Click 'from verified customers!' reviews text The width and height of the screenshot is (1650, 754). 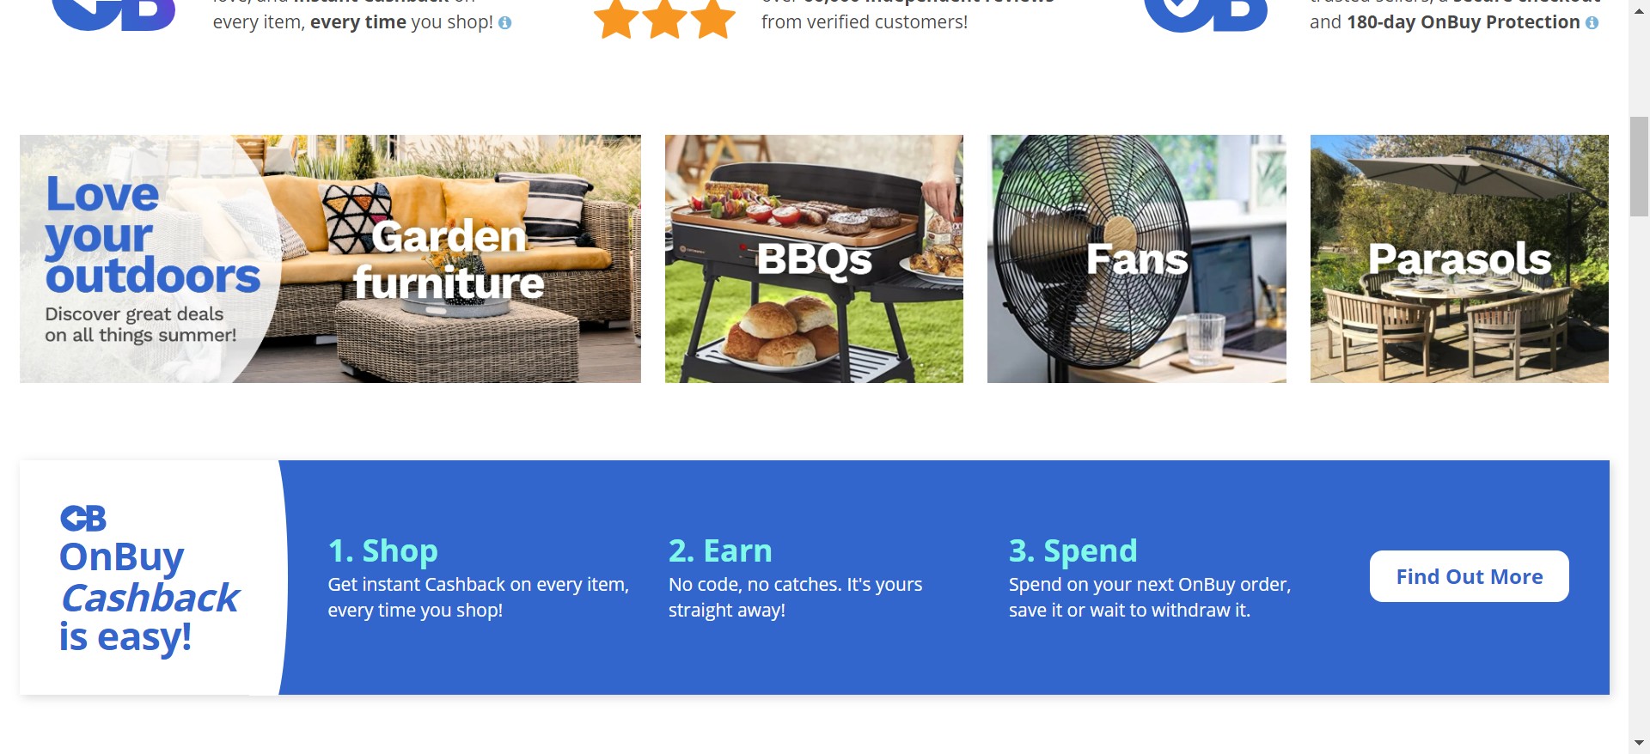point(864,22)
